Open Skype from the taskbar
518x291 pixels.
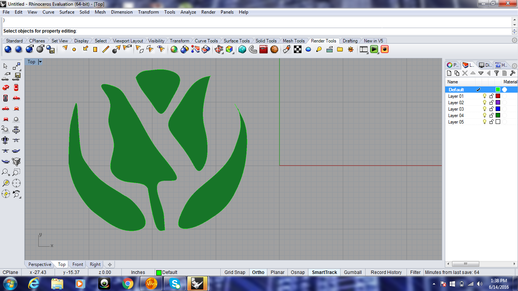tap(175, 283)
